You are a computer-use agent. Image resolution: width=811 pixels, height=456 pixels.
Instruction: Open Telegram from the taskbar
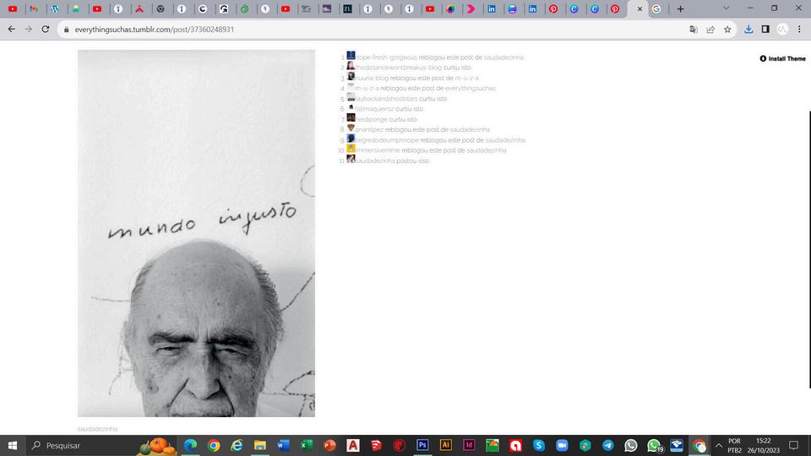608,445
